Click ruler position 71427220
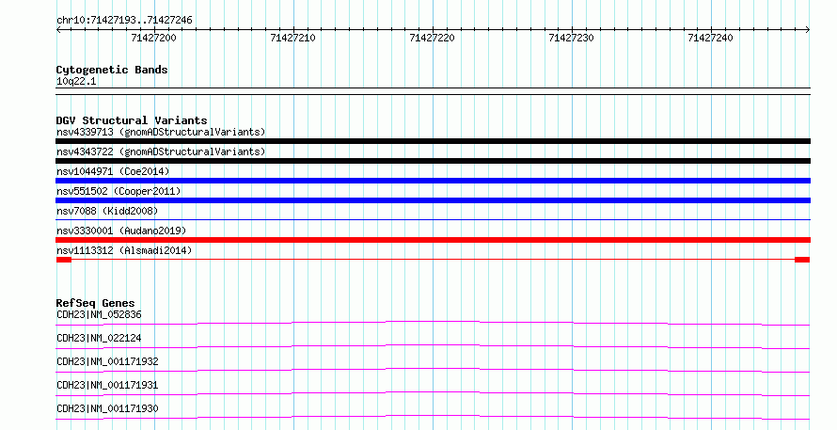 433,38
